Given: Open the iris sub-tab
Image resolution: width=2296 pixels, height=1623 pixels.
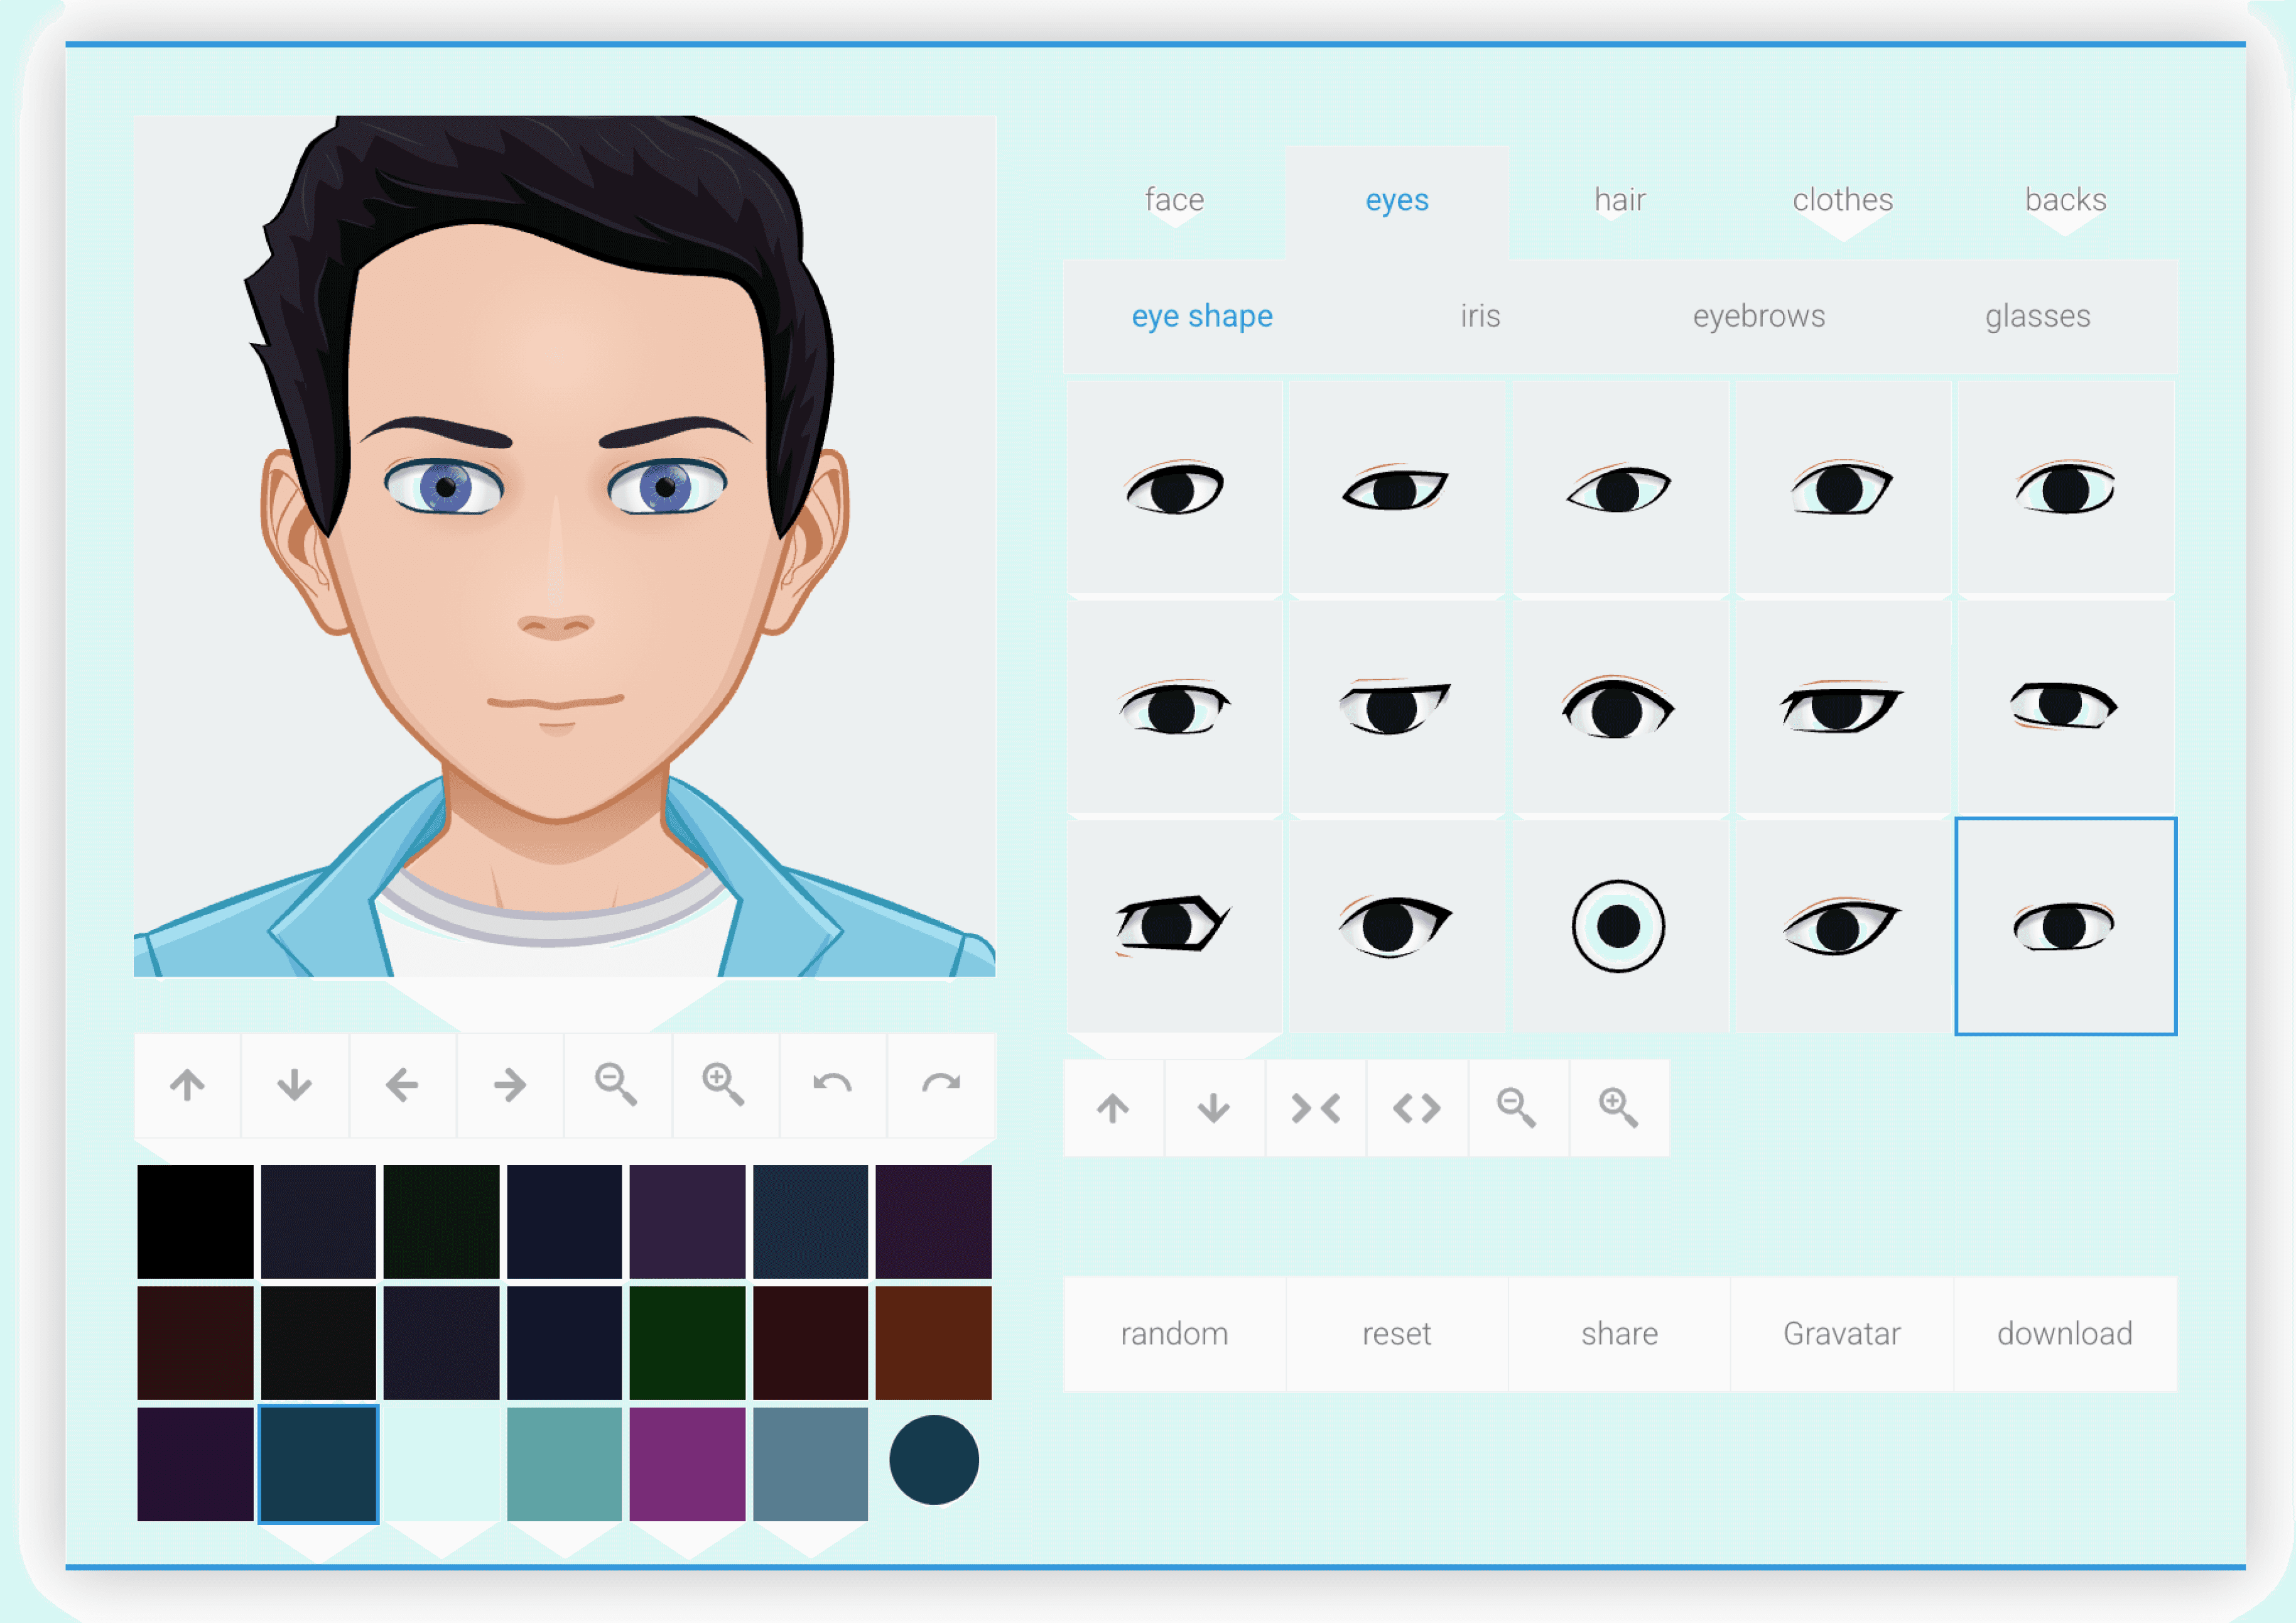Looking at the screenshot, I should point(1480,316).
